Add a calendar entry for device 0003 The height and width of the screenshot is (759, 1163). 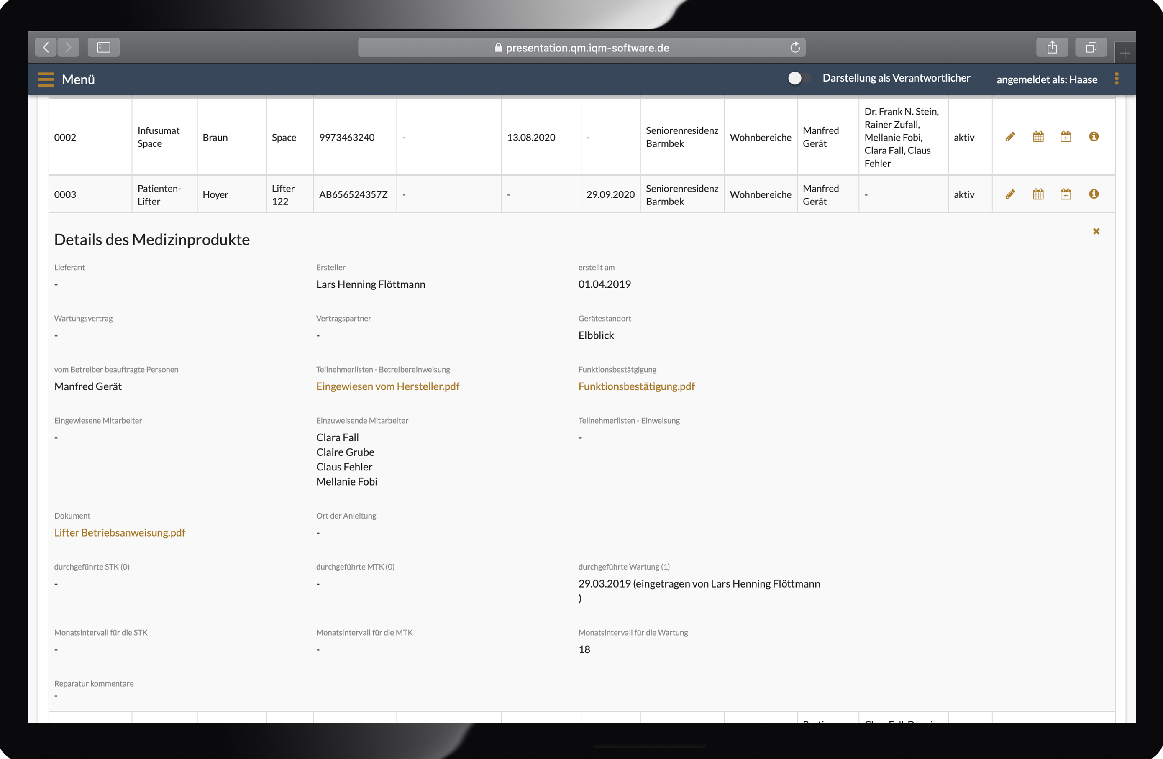(x=1065, y=194)
